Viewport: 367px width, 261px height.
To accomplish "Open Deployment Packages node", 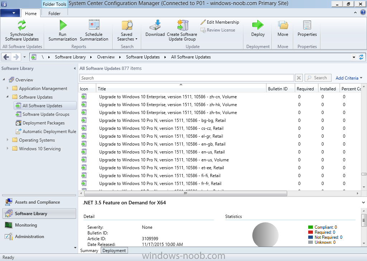I will [40, 123].
